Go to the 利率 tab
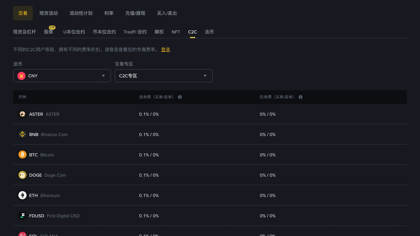The image size is (420, 236). pos(109,13)
